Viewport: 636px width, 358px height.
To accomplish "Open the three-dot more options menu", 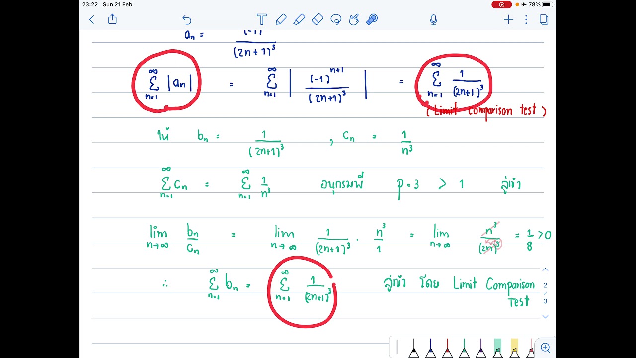I will (x=526, y=19).
